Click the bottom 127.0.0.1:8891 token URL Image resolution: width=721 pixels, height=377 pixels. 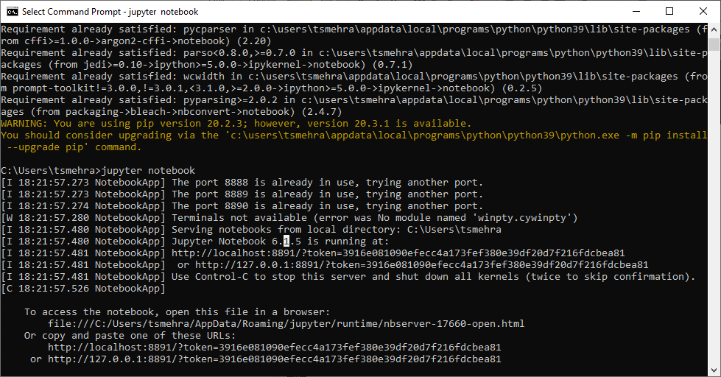[x=274, y=359]
